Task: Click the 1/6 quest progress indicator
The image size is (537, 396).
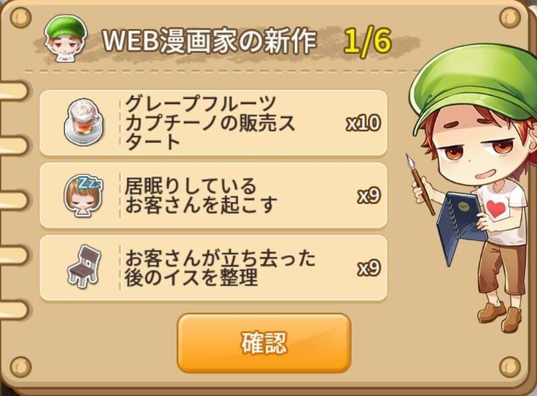Action: pyautogui.click(x=367, y=41)
